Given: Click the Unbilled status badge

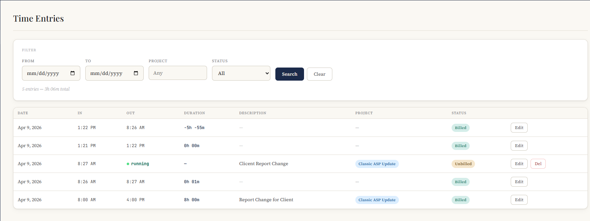Looking at the screenshot, I should click(x=463, y=164).
